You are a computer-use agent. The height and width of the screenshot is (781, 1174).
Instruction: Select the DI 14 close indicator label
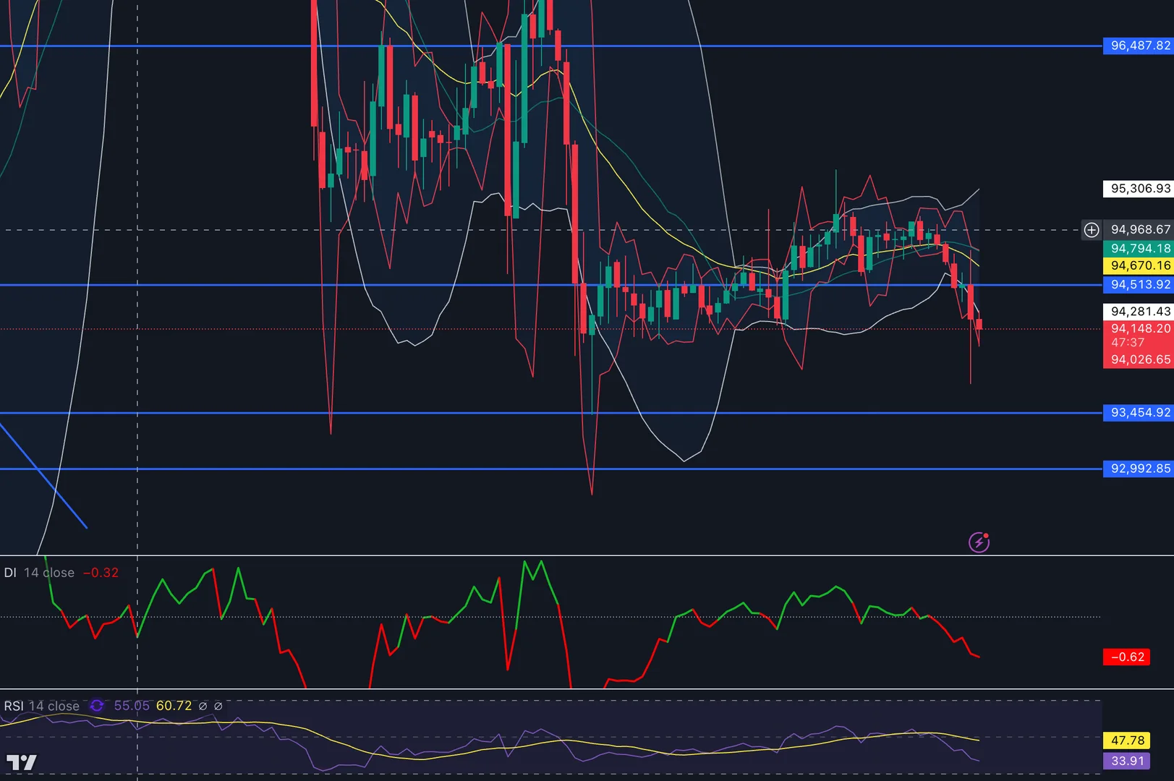(39, 573)
